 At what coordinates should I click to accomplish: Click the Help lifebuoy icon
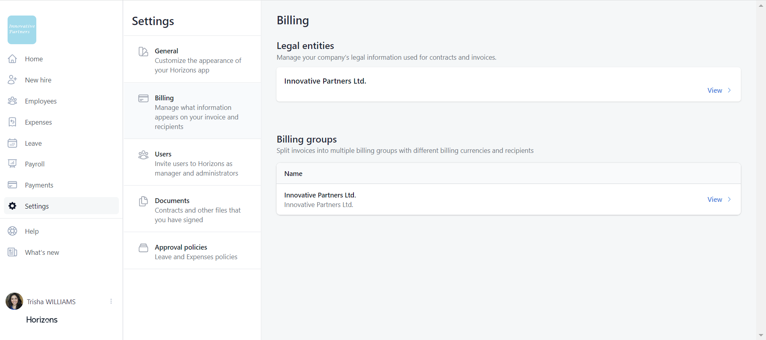12,231
